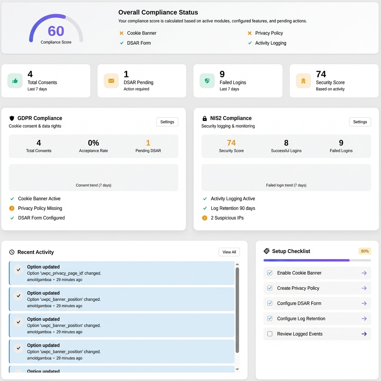Open the arrow next to Configure DSAR Form
Screen dimensions: 381x381
pyautogui.click(x=364, y=303)
